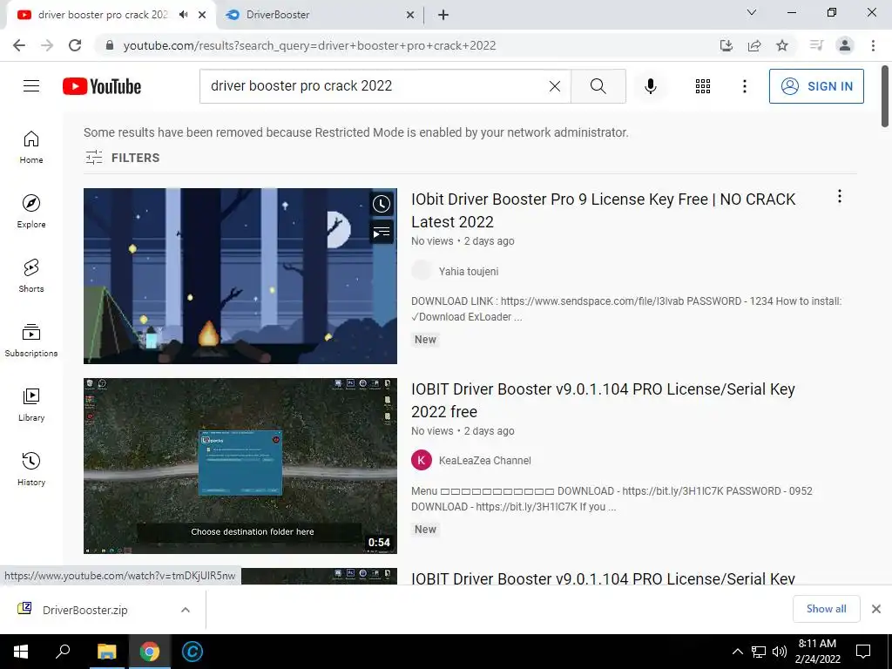Open action menu for first video result

839,196
